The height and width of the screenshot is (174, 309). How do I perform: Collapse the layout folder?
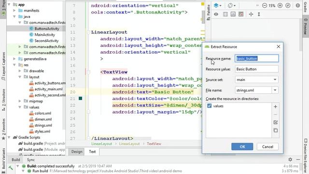[x=20, y=77]
